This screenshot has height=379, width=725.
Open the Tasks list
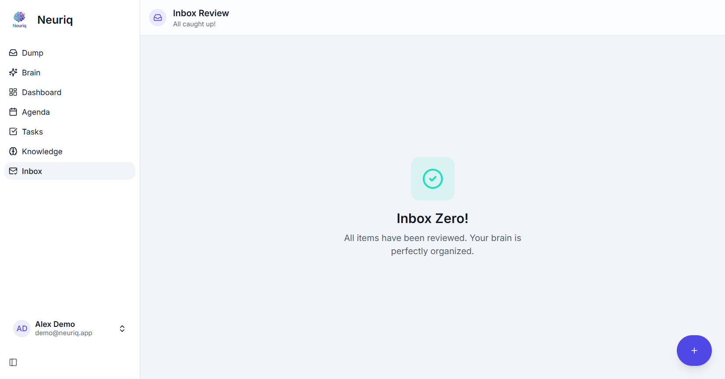pos(70,131)
